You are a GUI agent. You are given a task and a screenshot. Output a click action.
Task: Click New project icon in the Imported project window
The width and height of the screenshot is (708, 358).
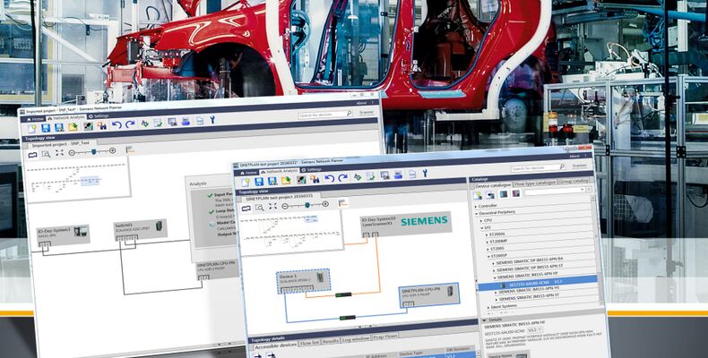click(32, 128)
